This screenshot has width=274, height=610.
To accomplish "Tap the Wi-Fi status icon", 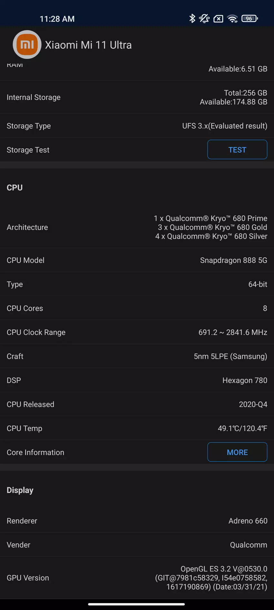I will coord(232,19).
